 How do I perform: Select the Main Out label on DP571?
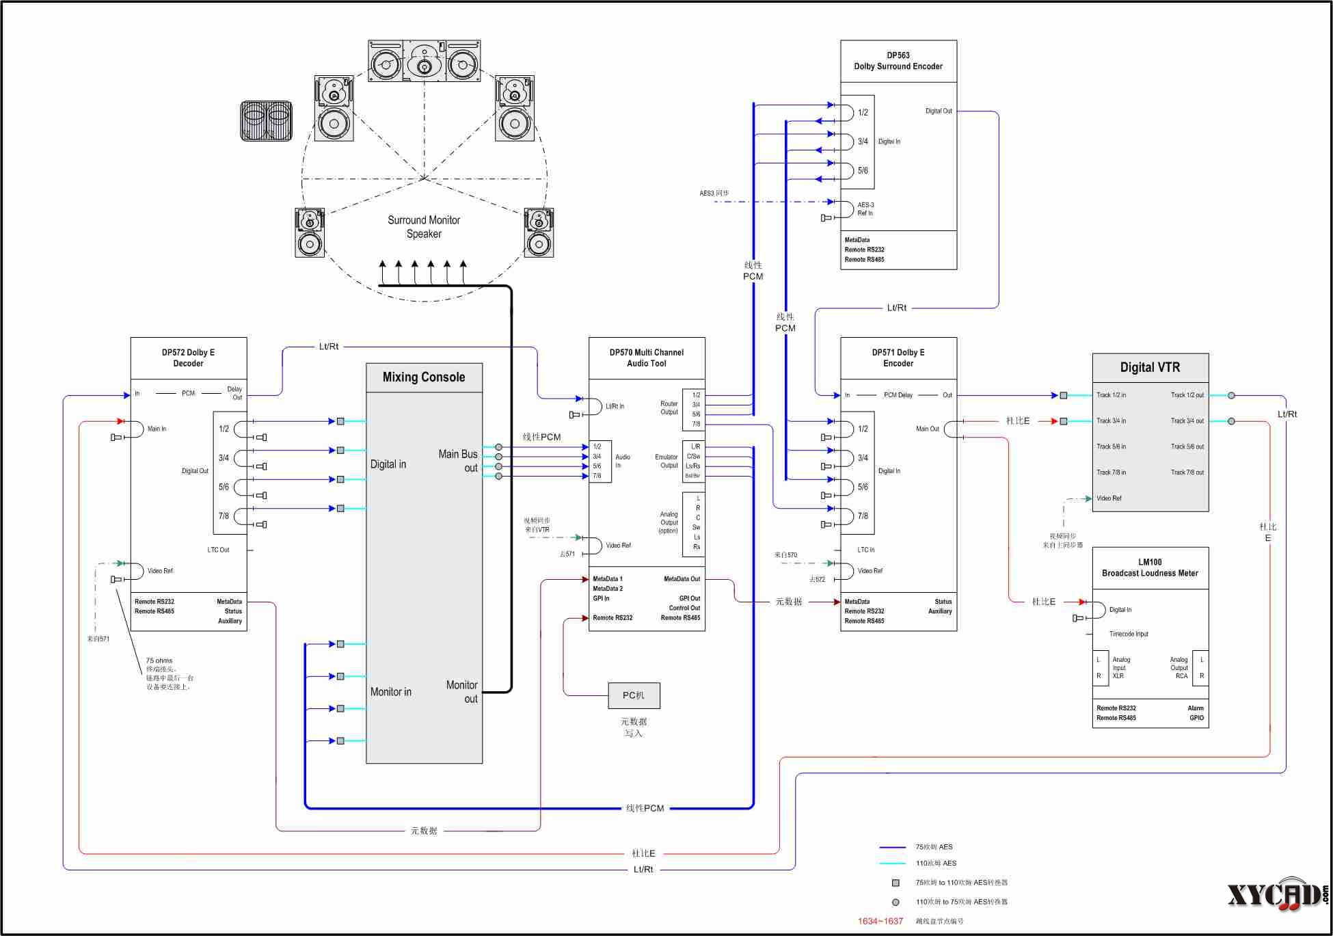(928, 429)
